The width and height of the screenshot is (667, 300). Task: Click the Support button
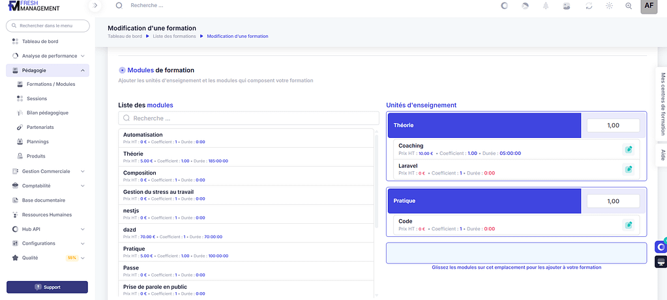coord(47,287)
